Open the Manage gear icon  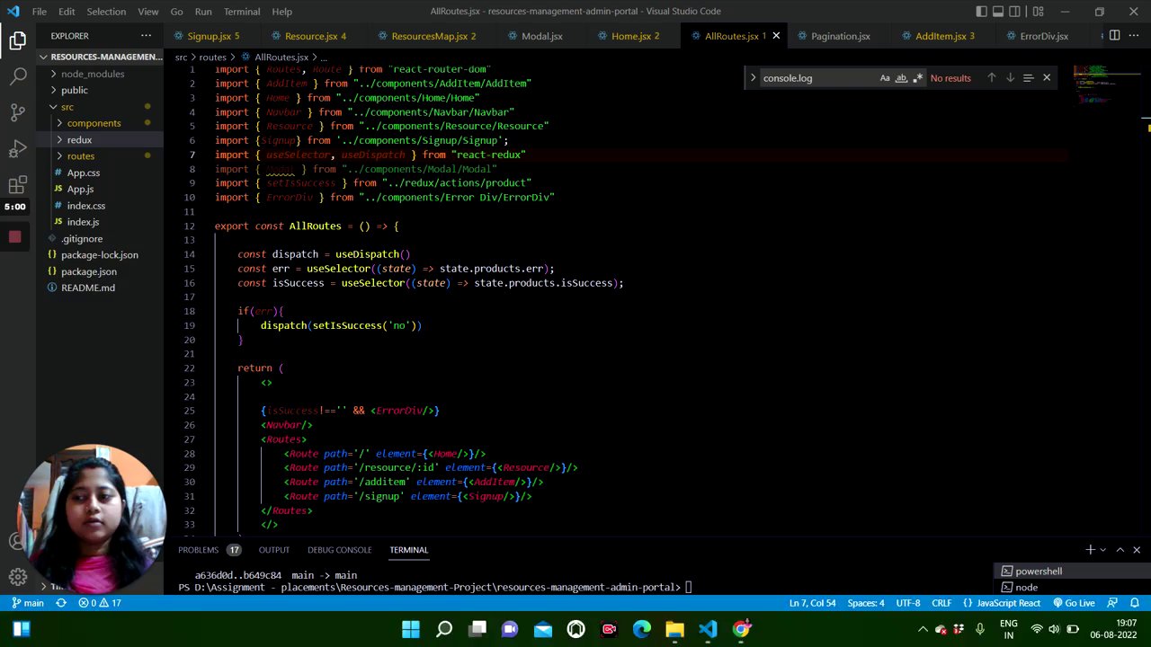tap(18, 577)
